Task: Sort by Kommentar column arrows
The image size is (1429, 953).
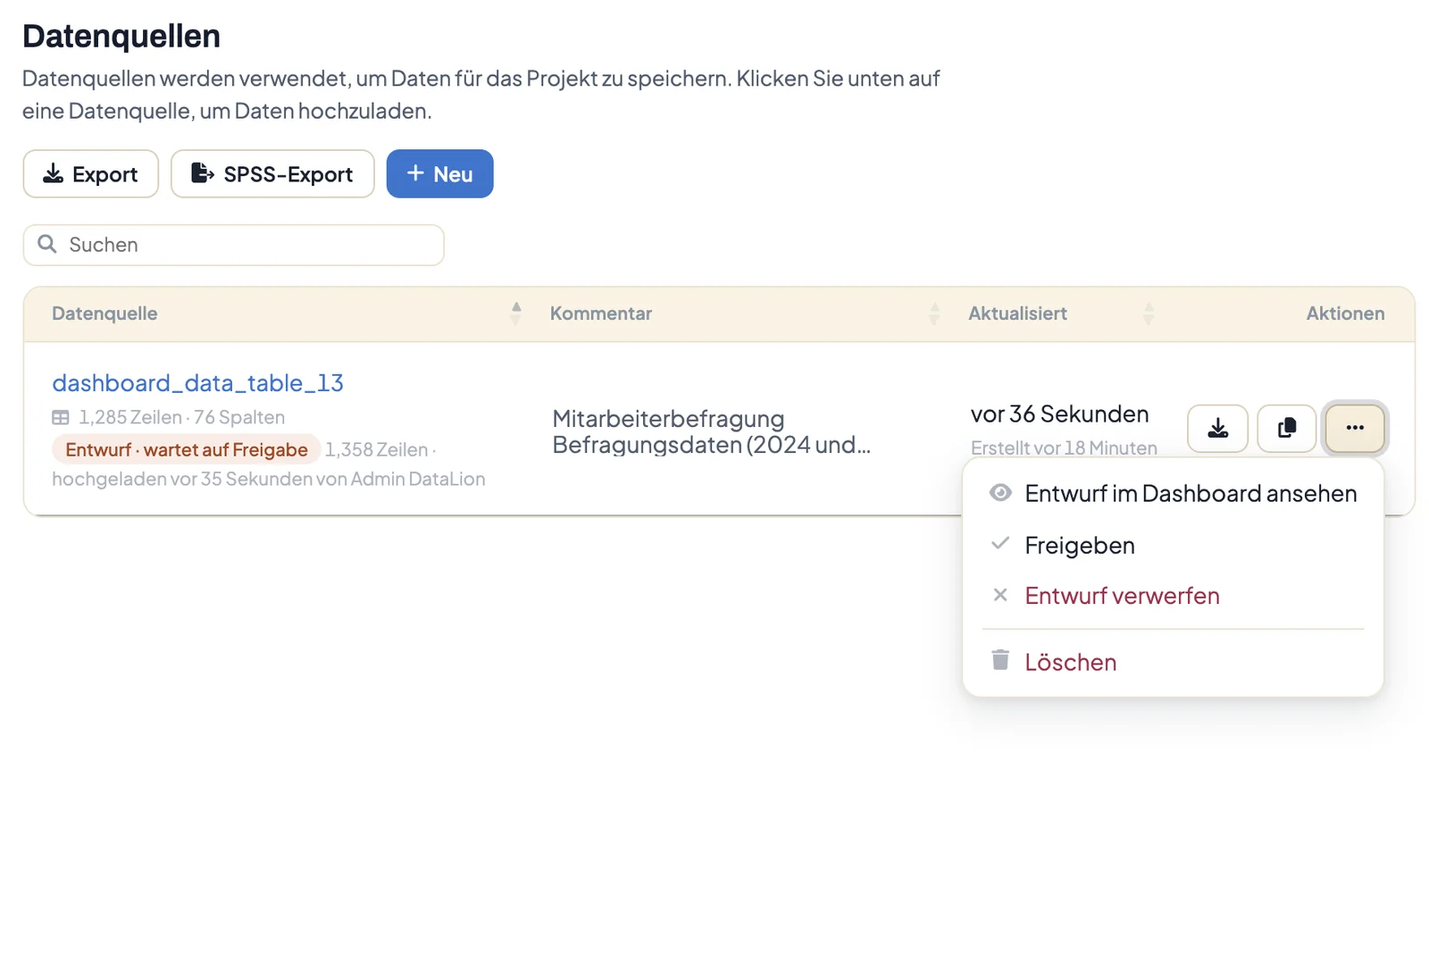Action: pyautogui.click(x=934, y=313)
